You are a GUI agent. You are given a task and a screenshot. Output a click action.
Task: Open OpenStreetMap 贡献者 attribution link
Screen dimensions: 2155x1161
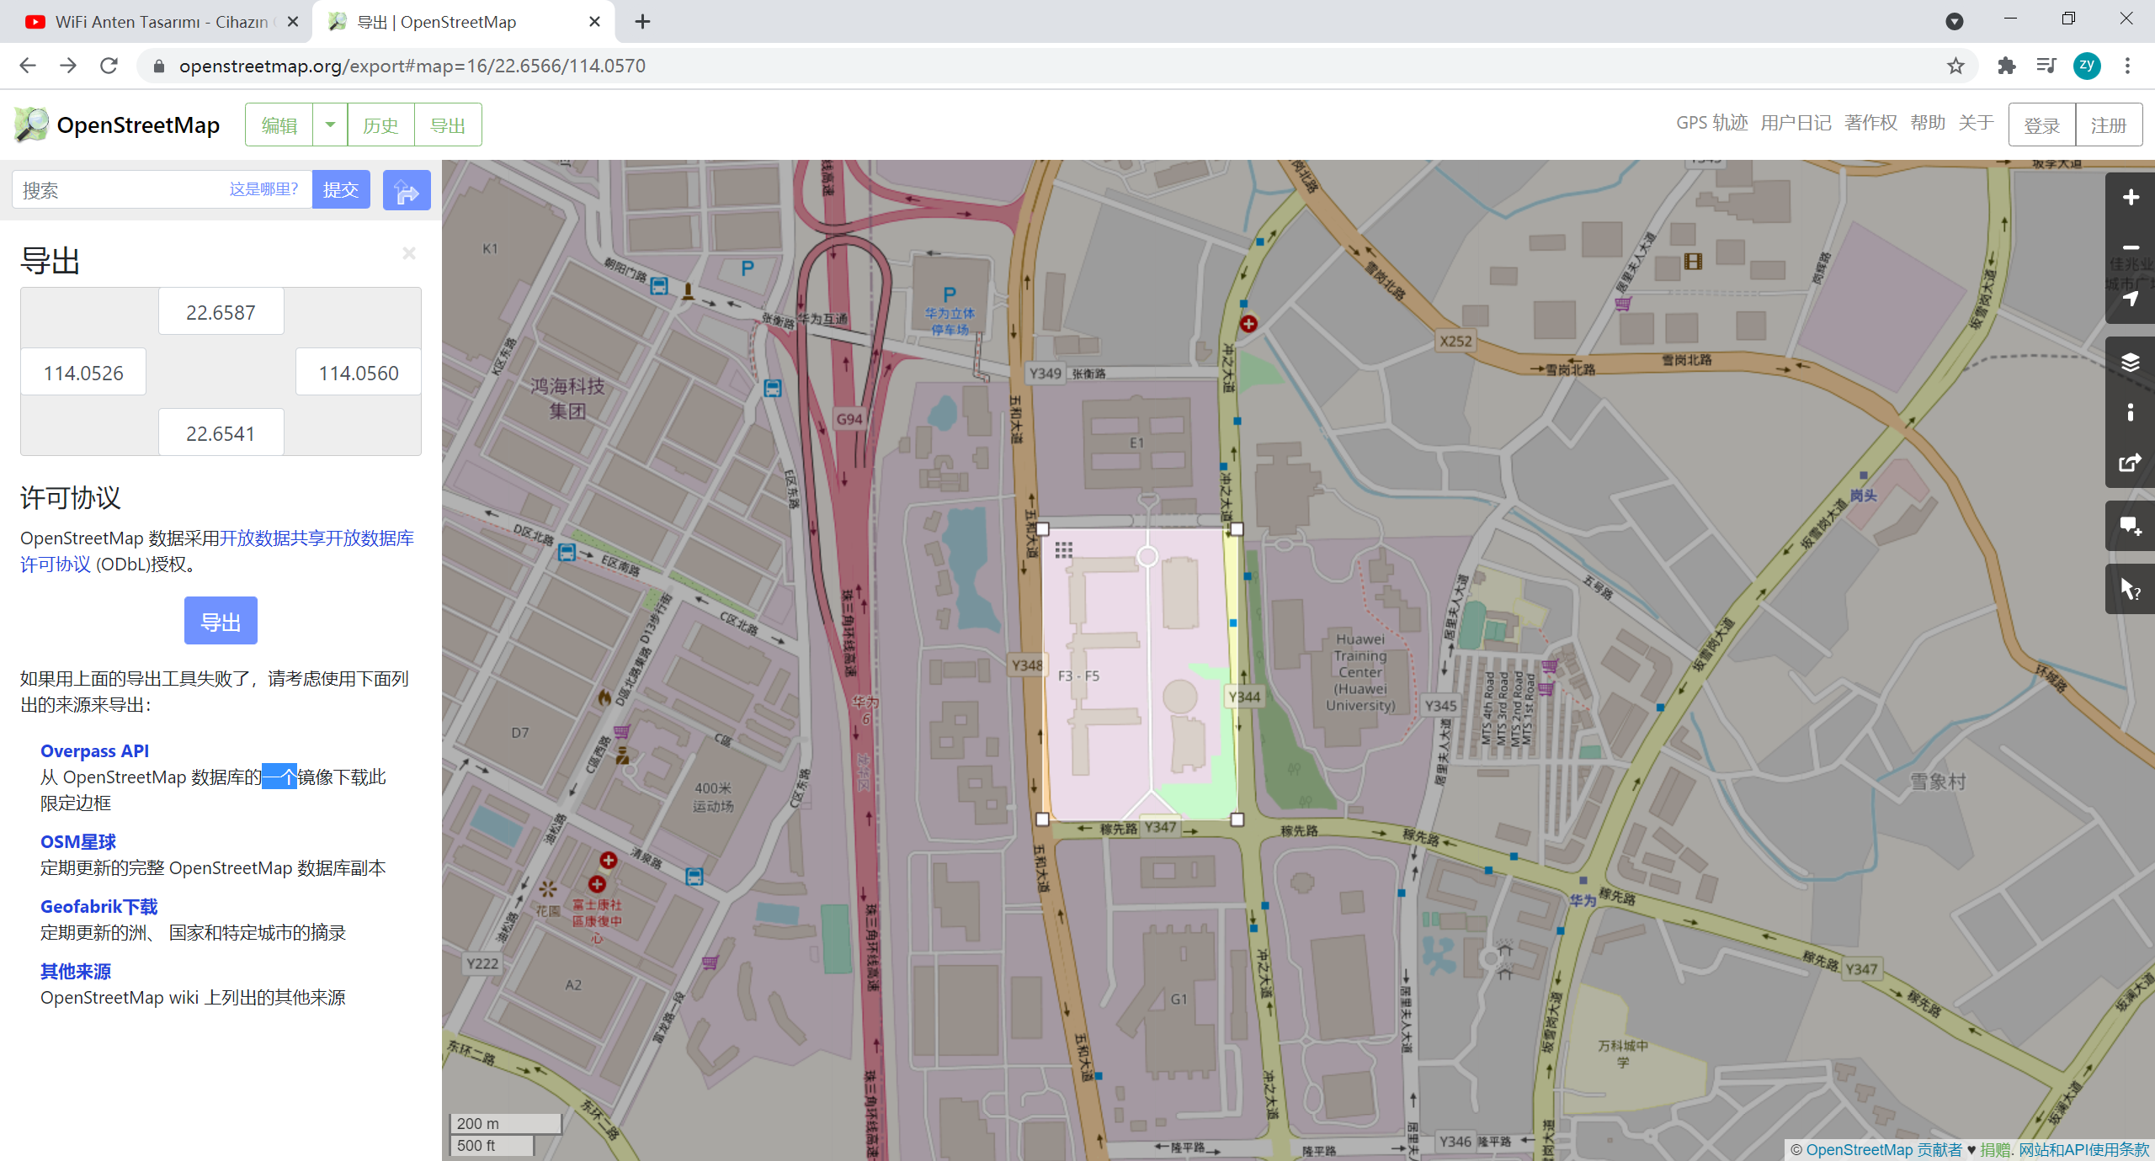(x=1884, y=1149)
